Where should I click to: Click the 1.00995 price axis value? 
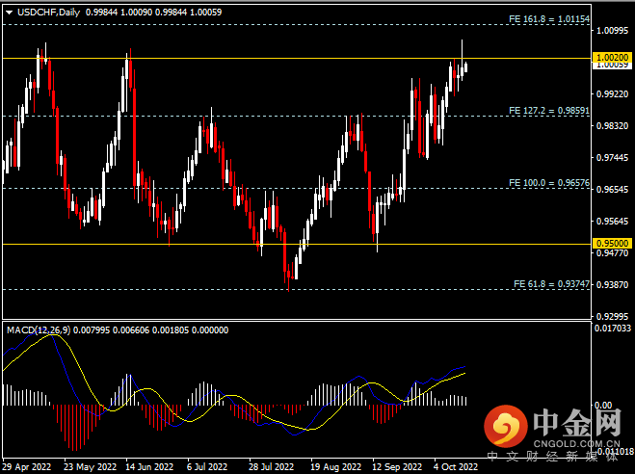[x=613, y=31]
